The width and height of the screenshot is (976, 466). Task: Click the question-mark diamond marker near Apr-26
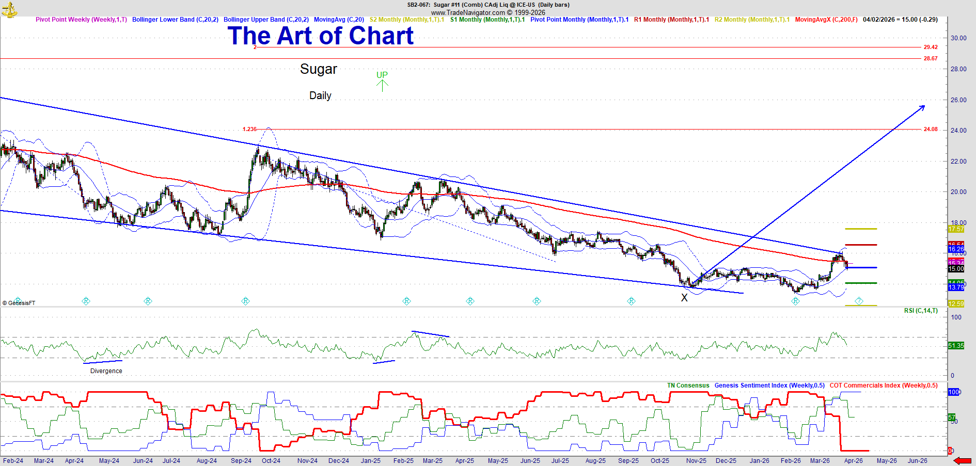[x=859, y=301]
